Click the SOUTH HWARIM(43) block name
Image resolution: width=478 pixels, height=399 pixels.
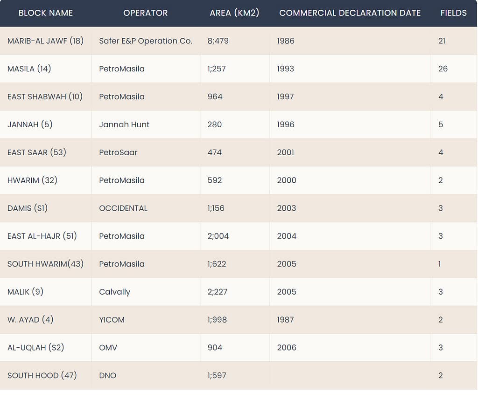(45, 264)
